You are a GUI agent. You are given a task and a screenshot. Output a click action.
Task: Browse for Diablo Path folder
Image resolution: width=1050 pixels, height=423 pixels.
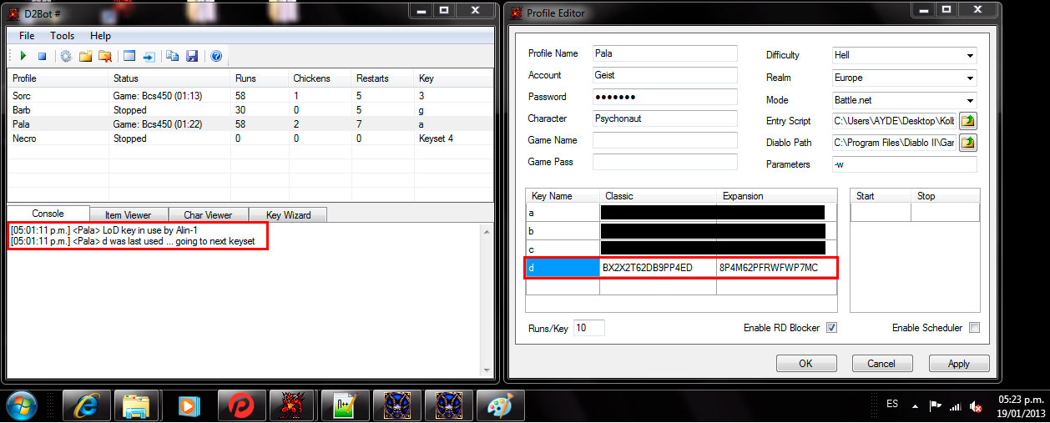[968, 143]
